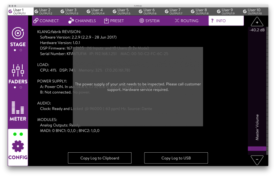Click the question mark icon on INFO
This screenshot has width=276, height=177.
click(212, 21)
